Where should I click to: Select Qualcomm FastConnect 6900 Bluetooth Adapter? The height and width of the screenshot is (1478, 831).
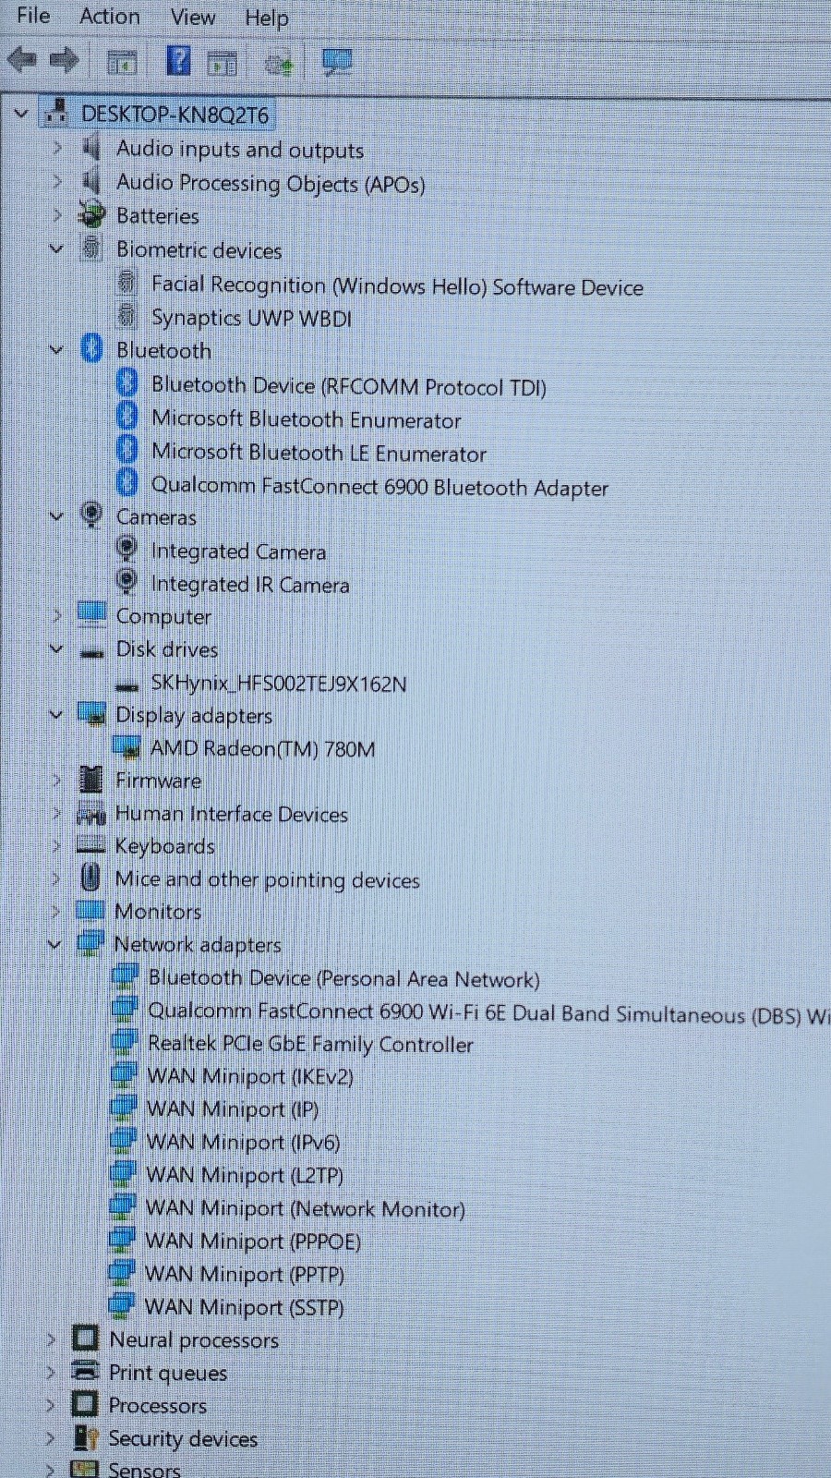(x=379, y=487)
